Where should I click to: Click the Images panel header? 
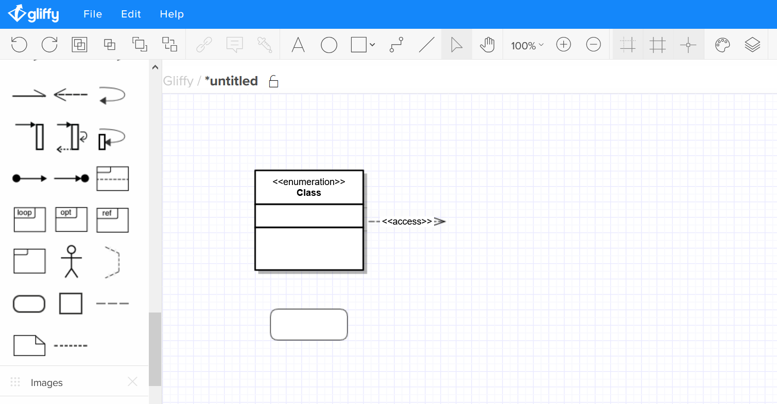point(74,381)
